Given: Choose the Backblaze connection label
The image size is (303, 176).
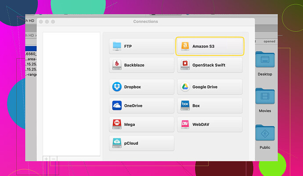Looking at the screenshot, I should point(134,65).
